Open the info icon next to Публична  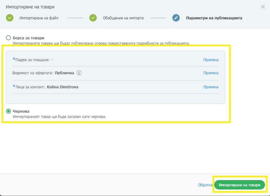click(79, 73)
